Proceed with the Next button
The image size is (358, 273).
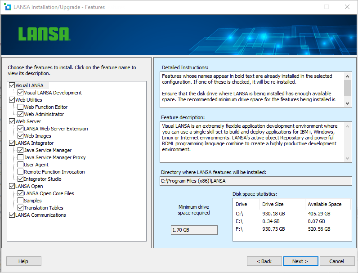tap(300, 261)
